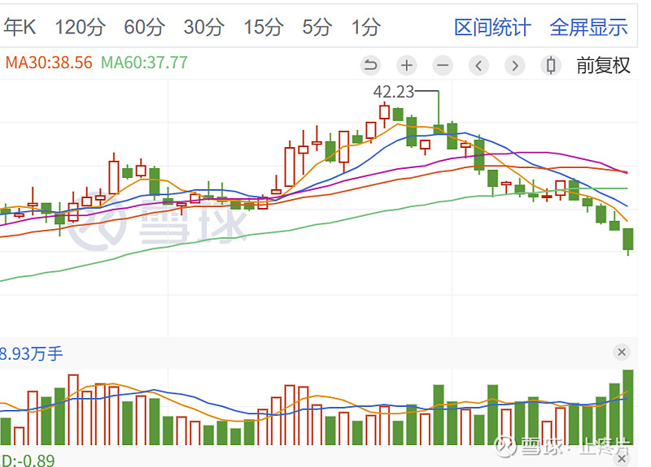Open the 5分 timeframe chart

(x=317, y=28)
